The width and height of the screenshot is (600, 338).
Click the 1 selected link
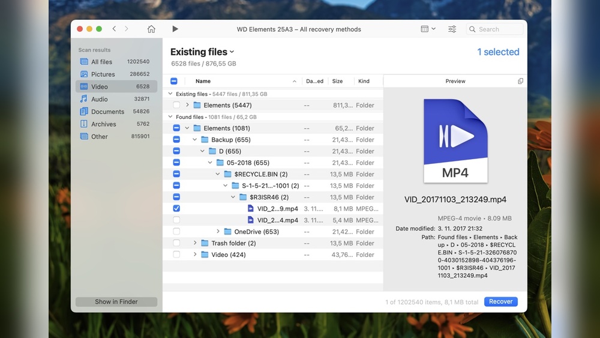click(x=498, y=52)
